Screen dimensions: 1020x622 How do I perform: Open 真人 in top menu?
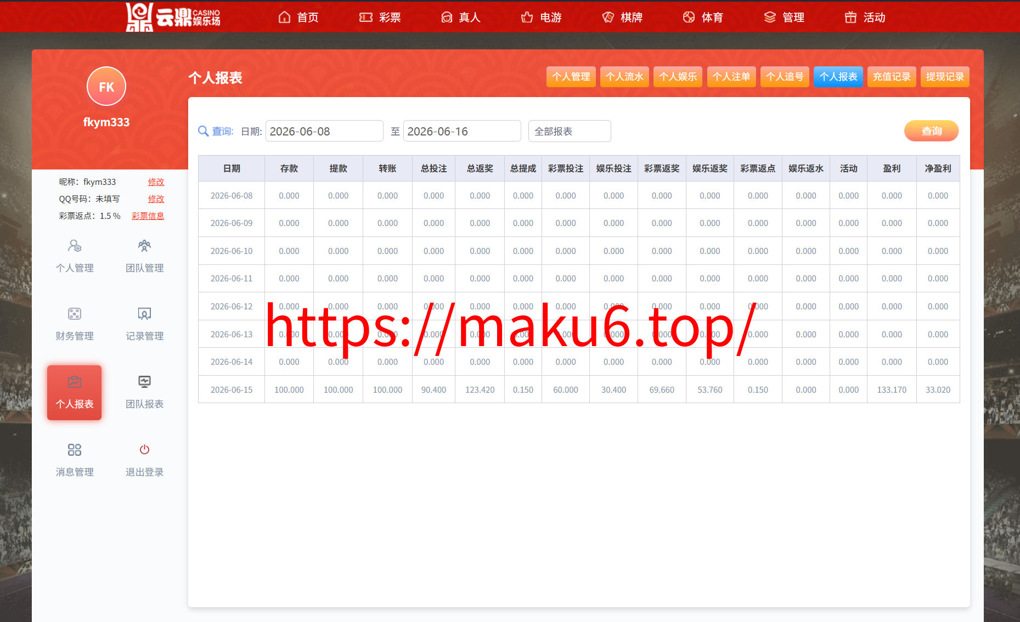(470, 18)
